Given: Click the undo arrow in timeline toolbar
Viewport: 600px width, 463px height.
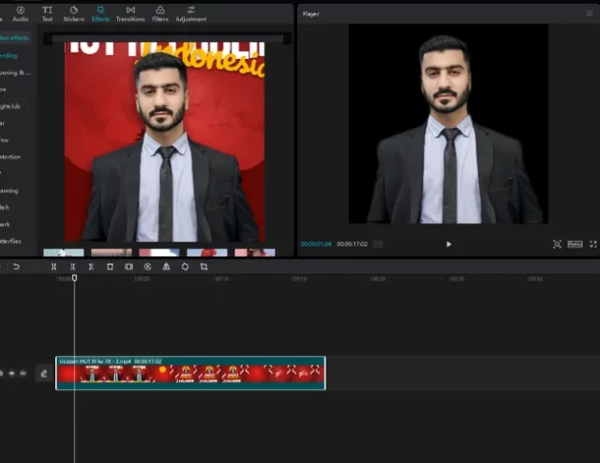Looking at the screenshot, I should tap(16, 267).
